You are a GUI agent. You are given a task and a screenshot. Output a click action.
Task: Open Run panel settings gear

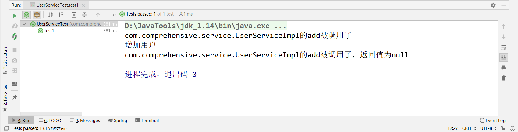click(493, 5)
